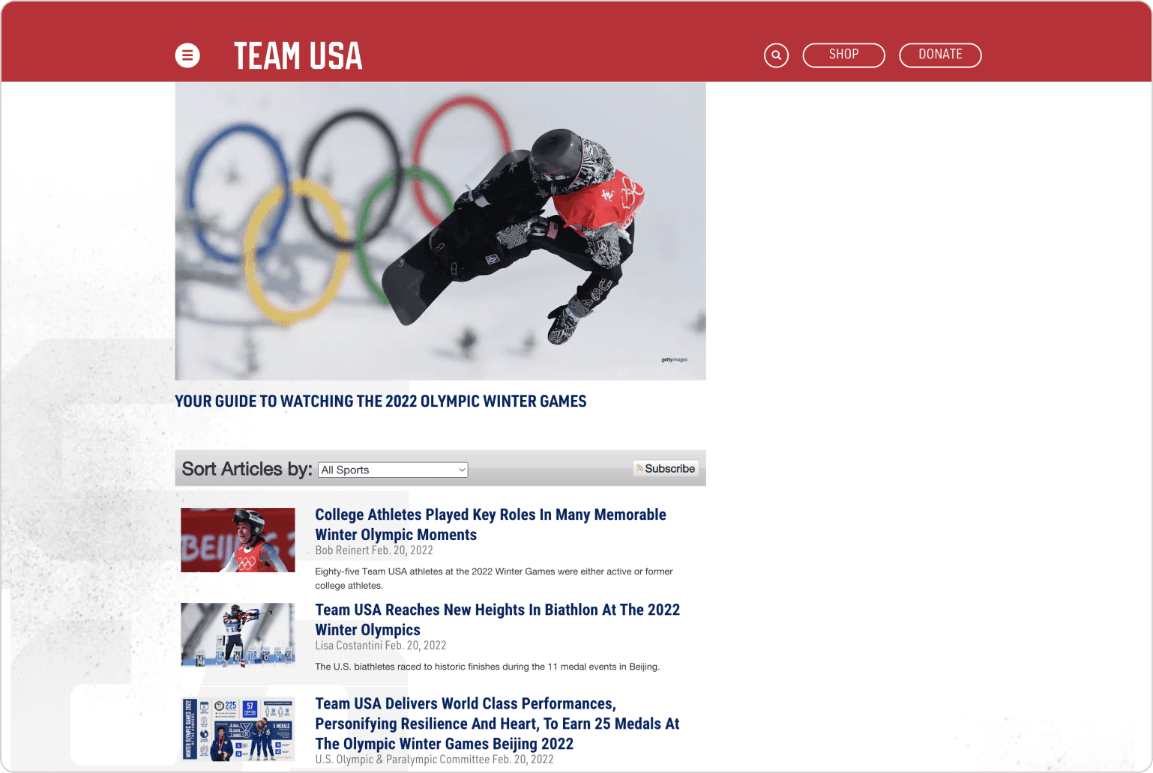Open the 2022 Olympic Winter Games guide headline

click(x=381, y=401)
